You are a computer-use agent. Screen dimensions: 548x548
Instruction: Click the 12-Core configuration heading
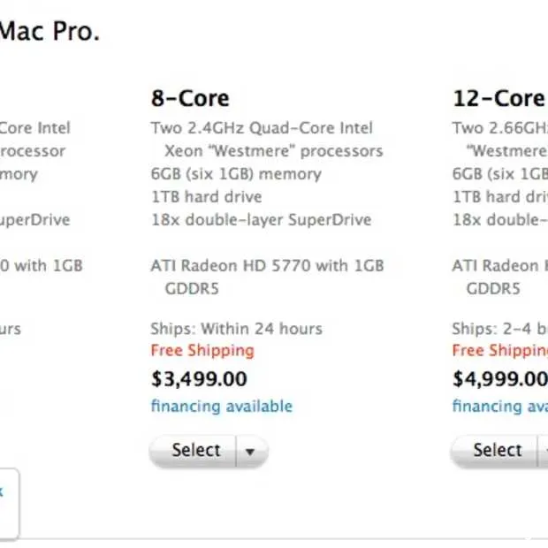click(x=499, y=98)
